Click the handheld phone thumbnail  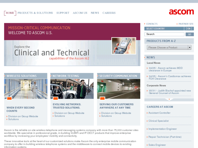(x=124, y=46)
